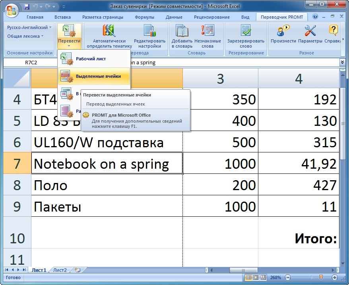Click Page Layout view status icon
Screen dimensions: 349x285
point(256,277)
